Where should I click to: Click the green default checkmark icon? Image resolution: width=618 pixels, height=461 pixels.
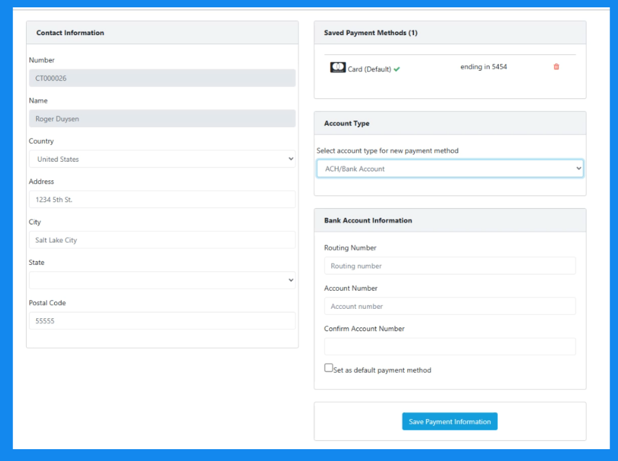pos(397,70)
